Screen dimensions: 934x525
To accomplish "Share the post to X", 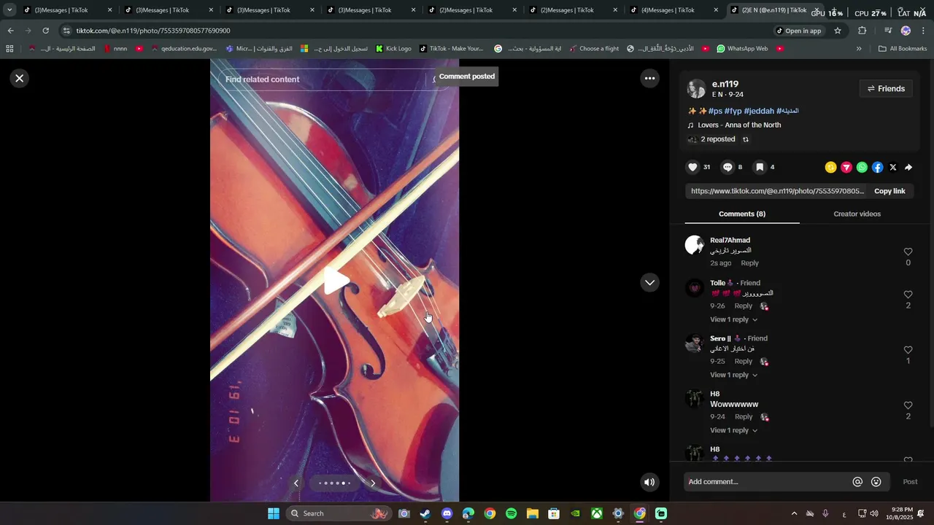I will (893, 168).
